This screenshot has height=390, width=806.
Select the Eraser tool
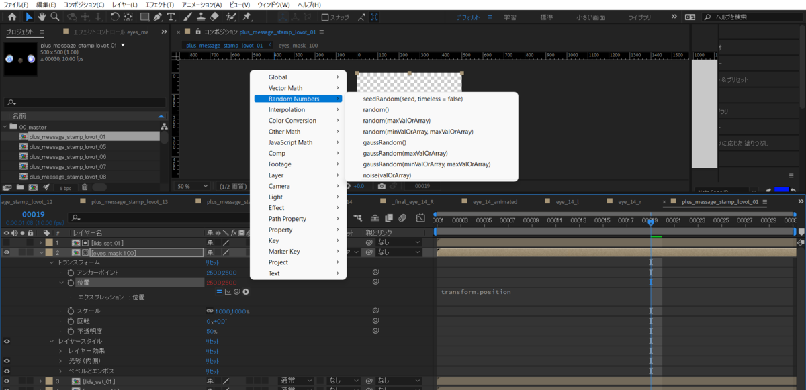click(x=214, y=17)
